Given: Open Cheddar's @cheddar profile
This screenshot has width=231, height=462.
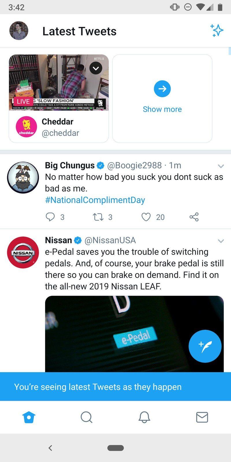Looking at the screenshot, I should 61,133.
